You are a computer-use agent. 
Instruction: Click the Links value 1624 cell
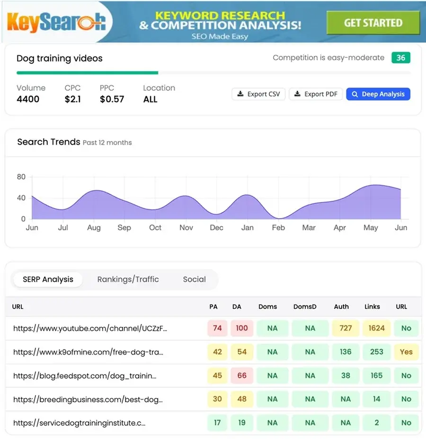point(376,328)
